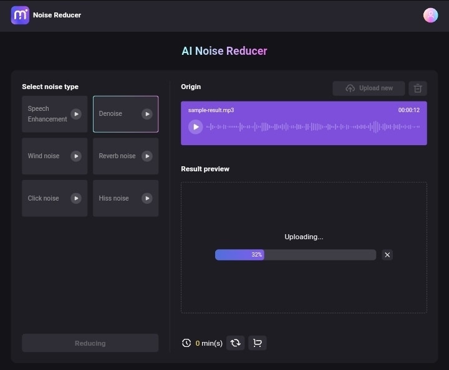The height and width of the screenshot is (370, 449).
Task: Delete the uploaded audio with trash icon
Action: 417,88
